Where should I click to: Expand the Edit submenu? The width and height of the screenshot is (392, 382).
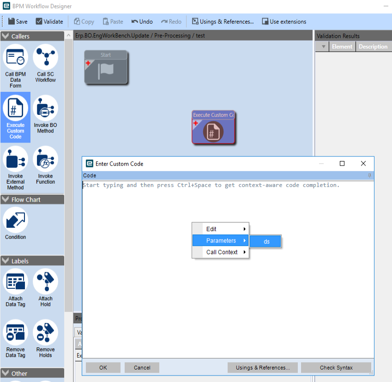pos(221,229)
